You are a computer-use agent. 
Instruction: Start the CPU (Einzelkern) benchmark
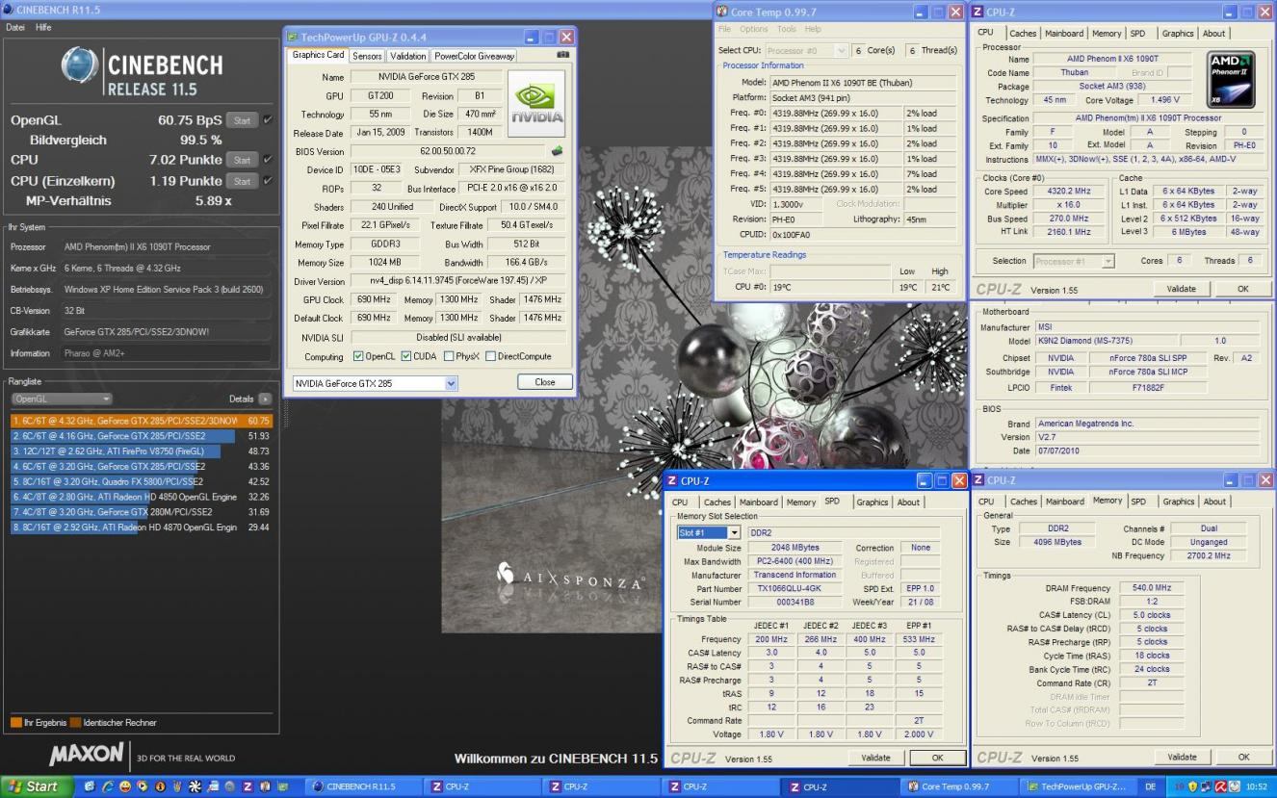click(243, 180)
